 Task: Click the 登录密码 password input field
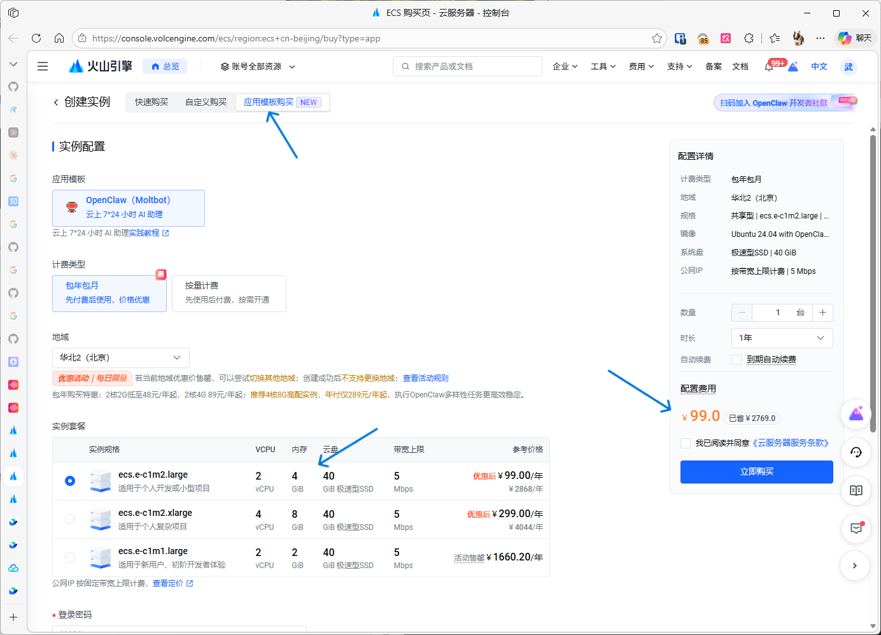click(179, 631)
